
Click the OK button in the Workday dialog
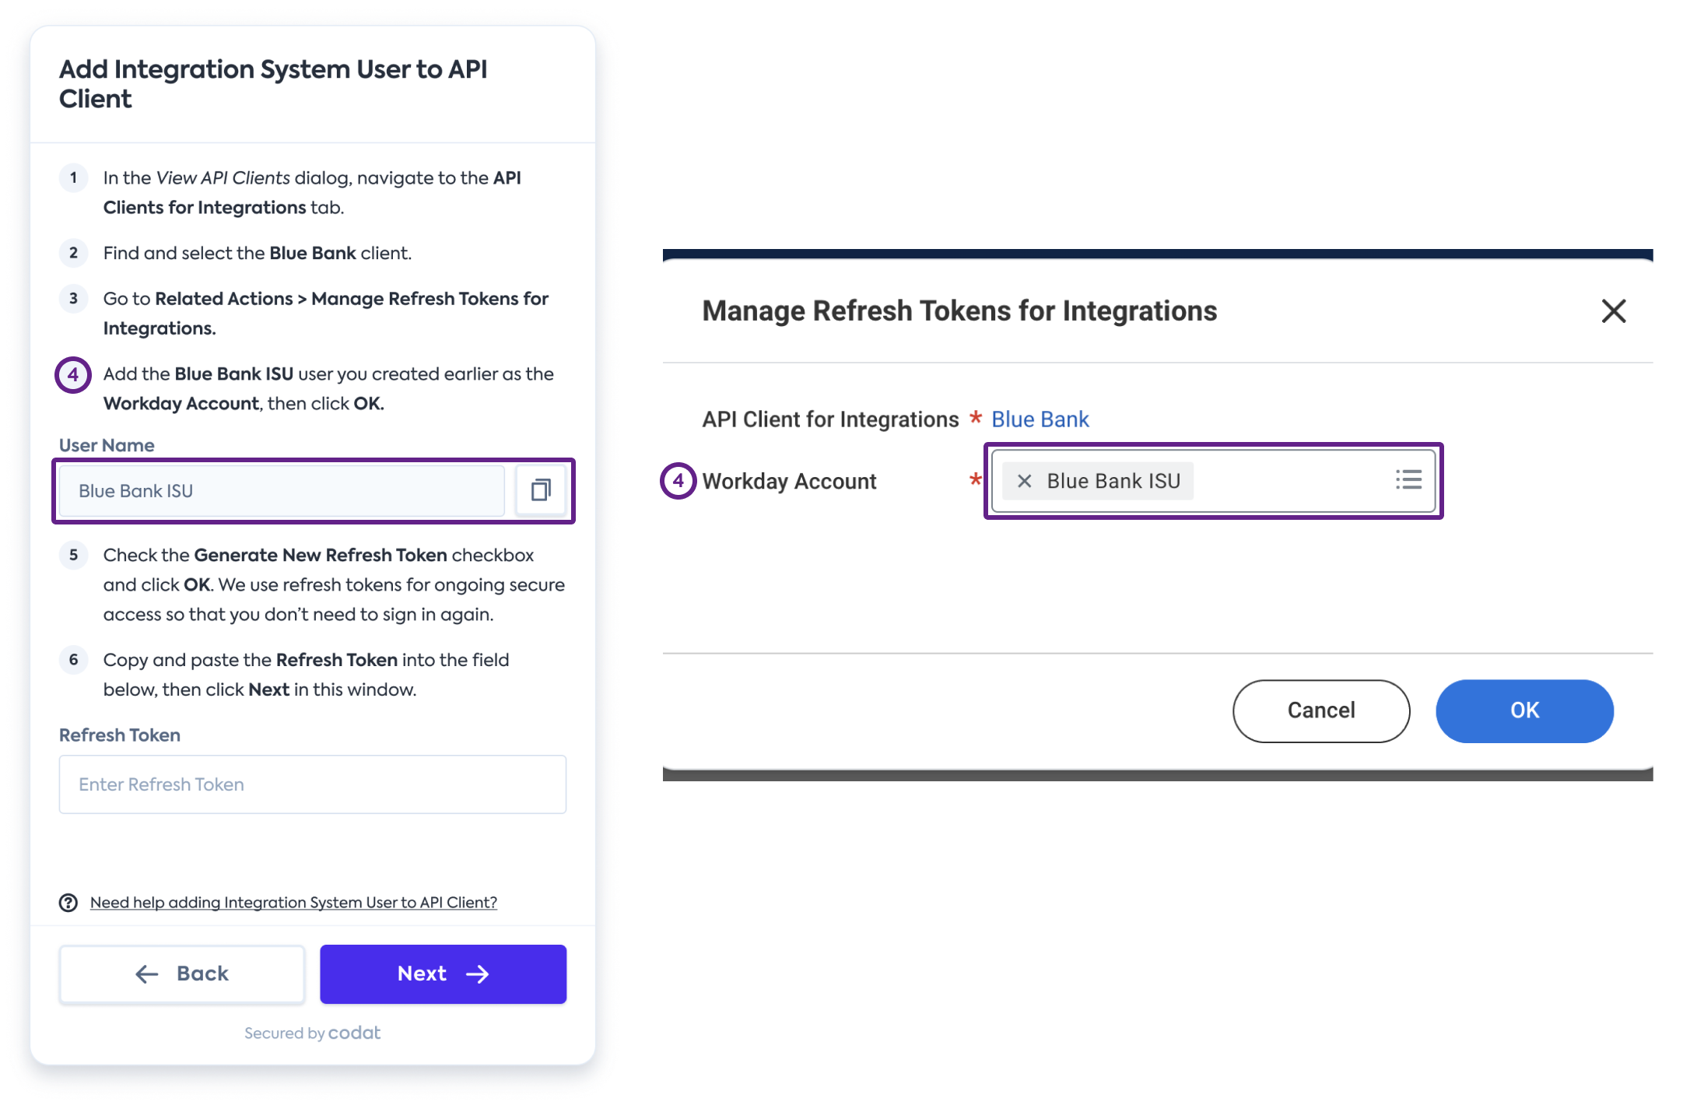pyautogui.click(x=1523, y=710)
